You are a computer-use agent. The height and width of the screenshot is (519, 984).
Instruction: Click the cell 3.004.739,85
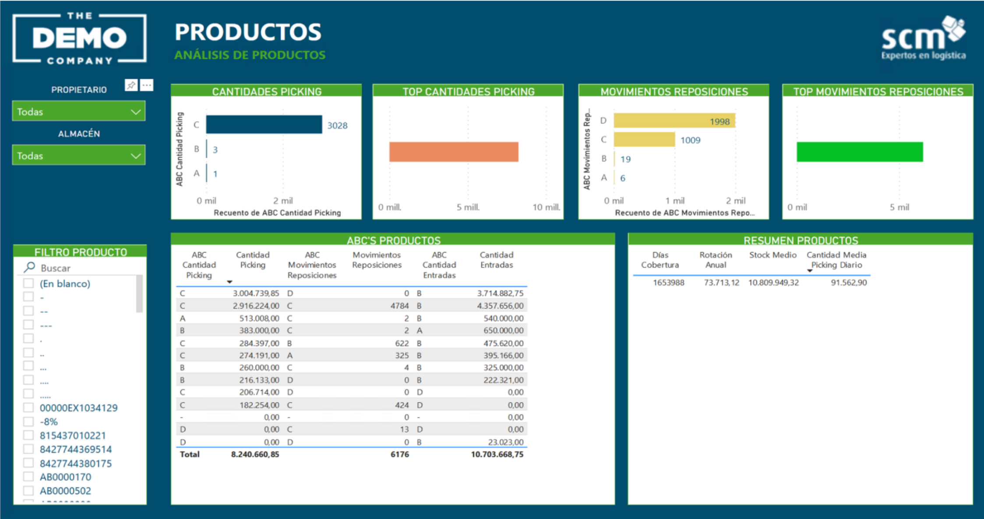(x=255, y=293)
